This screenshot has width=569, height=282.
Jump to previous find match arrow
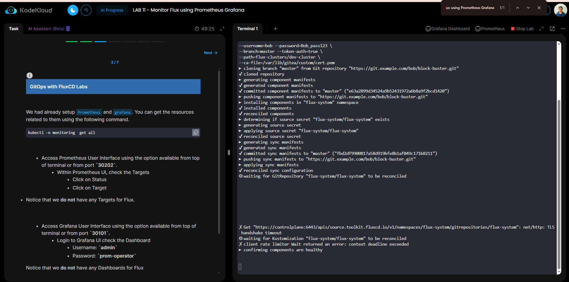click(518, 8)
